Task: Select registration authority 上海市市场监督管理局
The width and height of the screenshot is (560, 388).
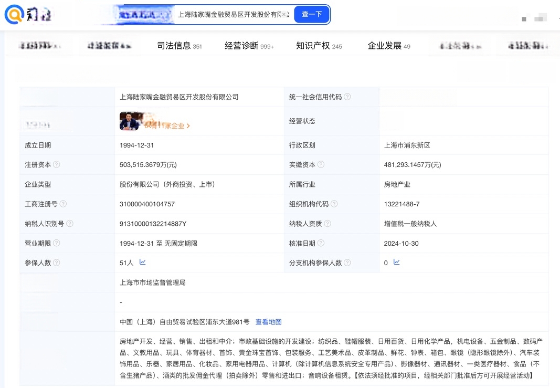Action: pos(153,282)
